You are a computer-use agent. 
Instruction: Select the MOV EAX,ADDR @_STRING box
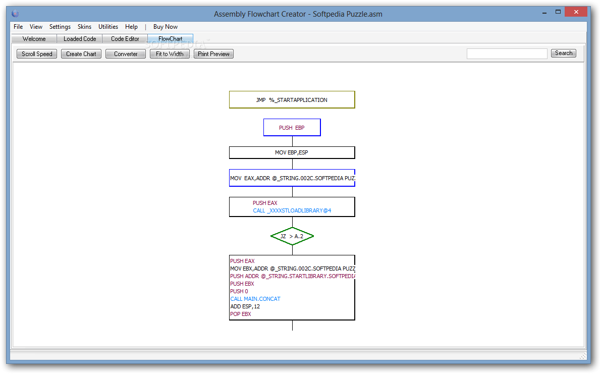tap(292, 178)
